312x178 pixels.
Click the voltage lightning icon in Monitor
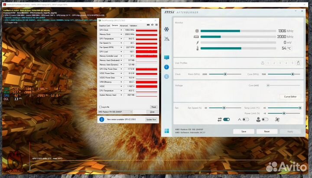[198, 42]
